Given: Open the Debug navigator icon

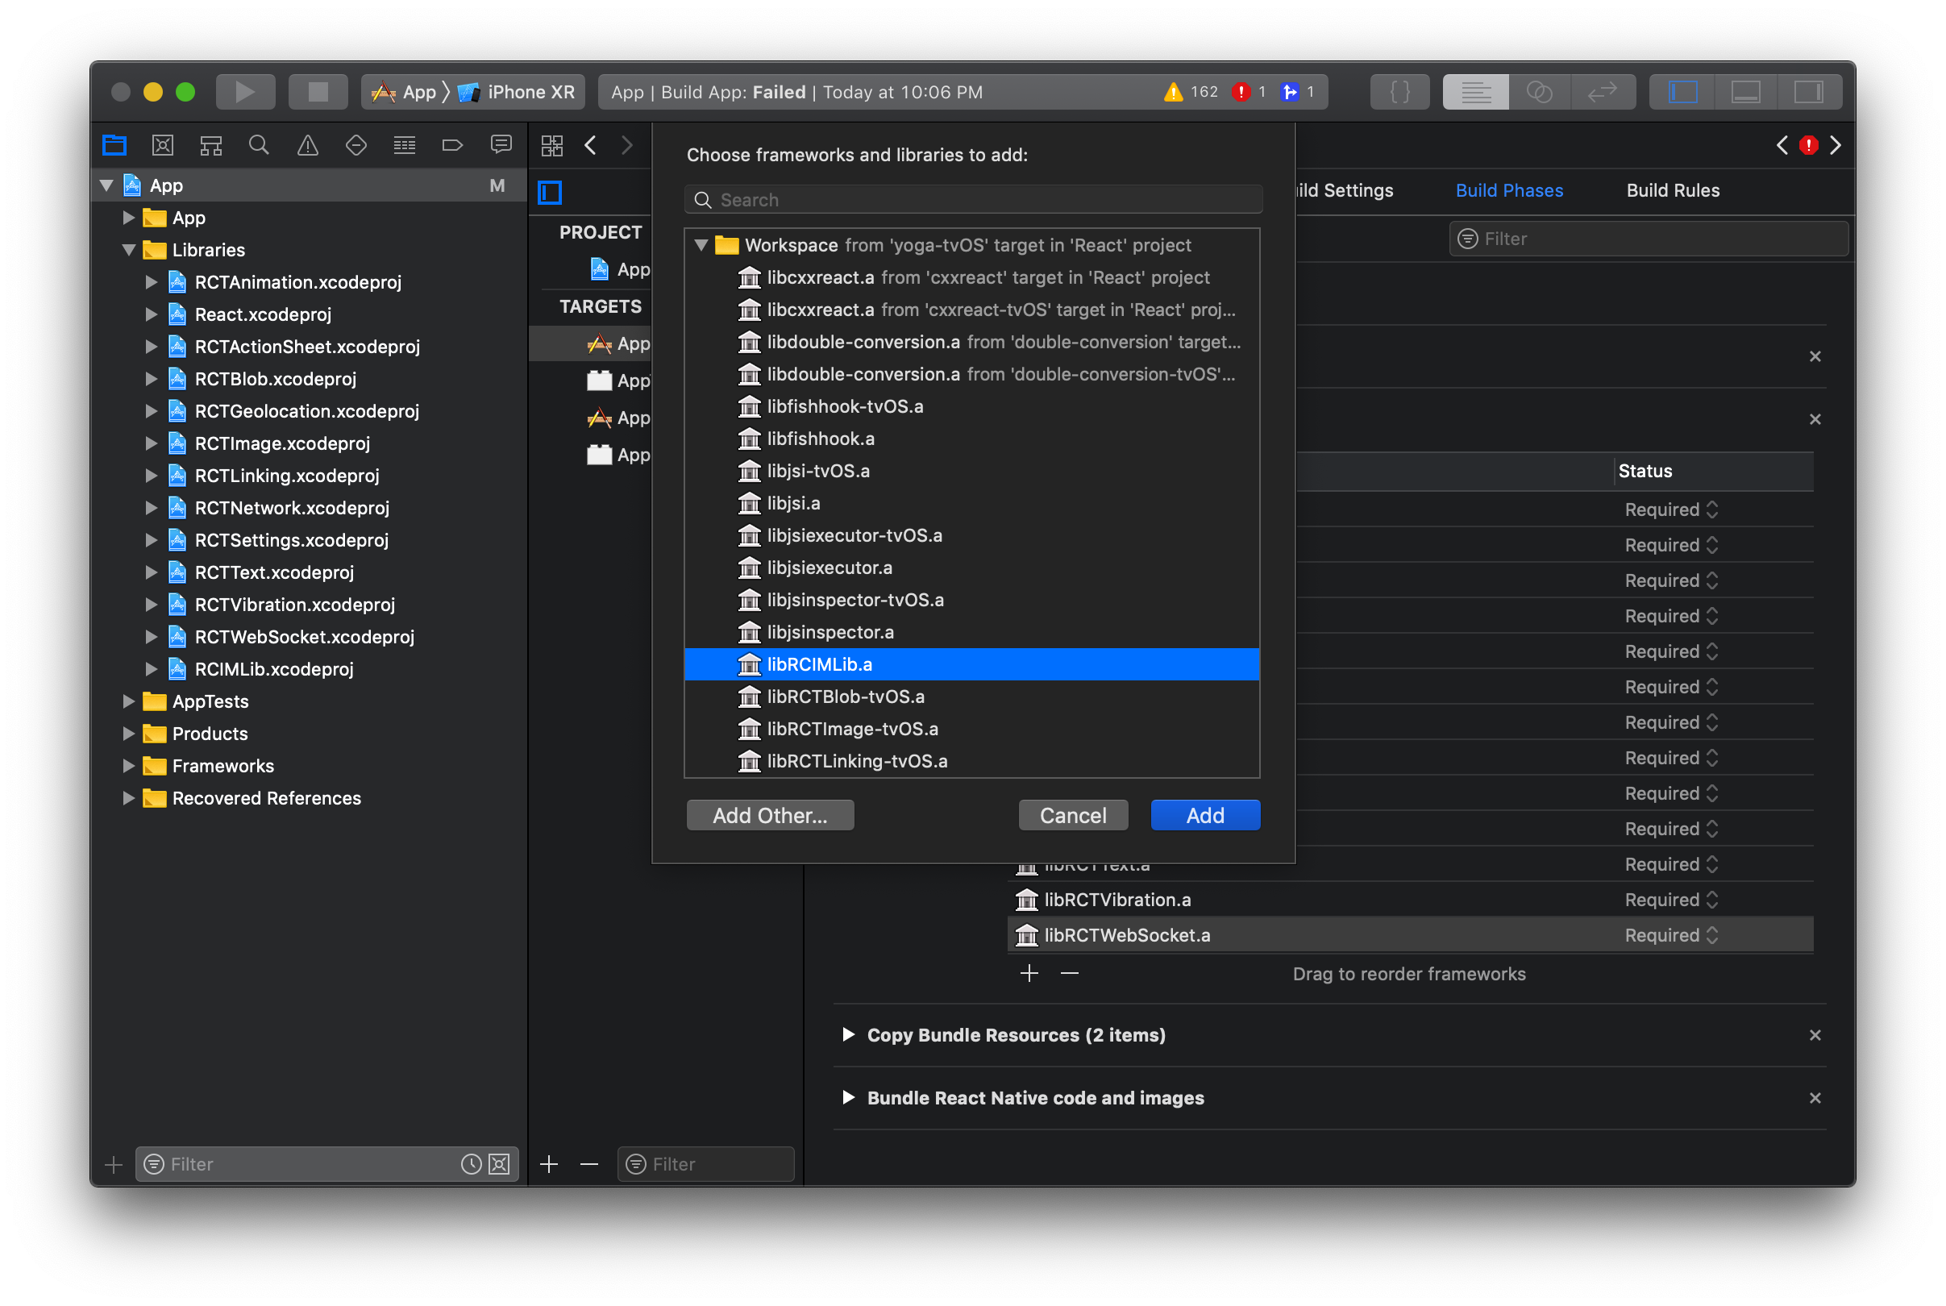Looking at the screenshot, I should [x=404, y=146].
